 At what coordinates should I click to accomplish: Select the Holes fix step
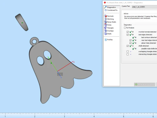(x=108, y=25)
